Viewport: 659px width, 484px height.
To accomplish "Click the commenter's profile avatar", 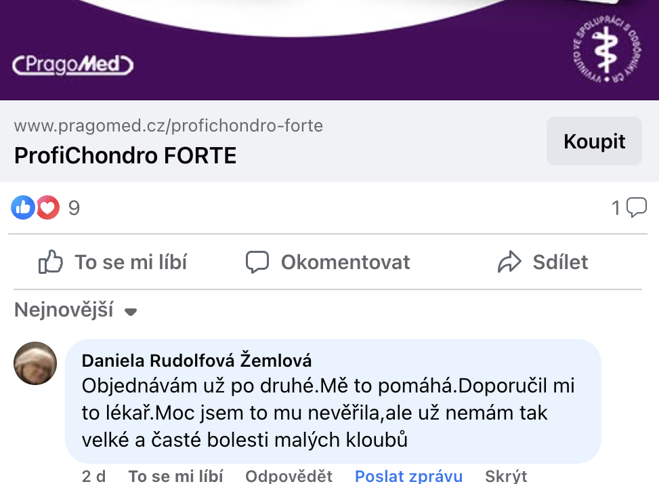I will tap(35, 363).
